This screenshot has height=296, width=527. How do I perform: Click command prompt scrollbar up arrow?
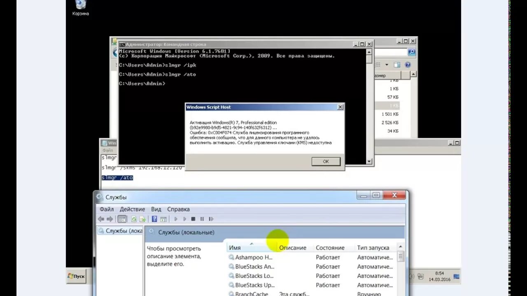(369, 52)
